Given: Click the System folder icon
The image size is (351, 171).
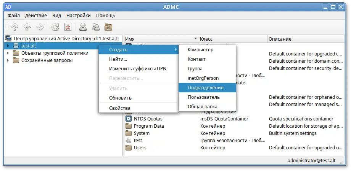Looking at the screenshot, I should click(x=129, y=133).
